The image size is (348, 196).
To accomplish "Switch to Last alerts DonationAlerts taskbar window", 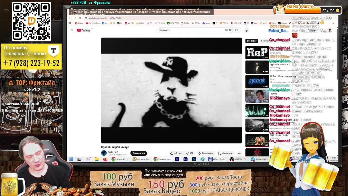I will tap(141, 159).
